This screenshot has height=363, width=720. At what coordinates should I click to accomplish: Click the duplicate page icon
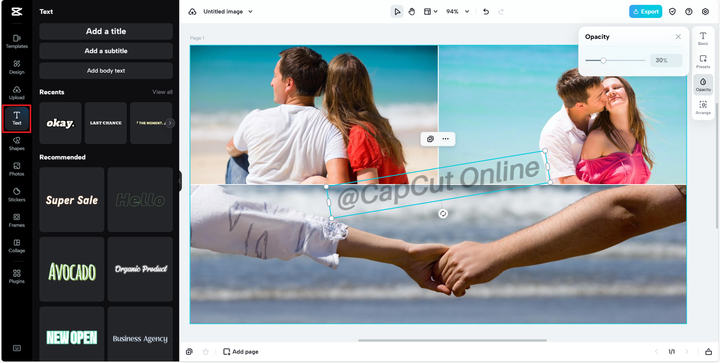[190, 352]
